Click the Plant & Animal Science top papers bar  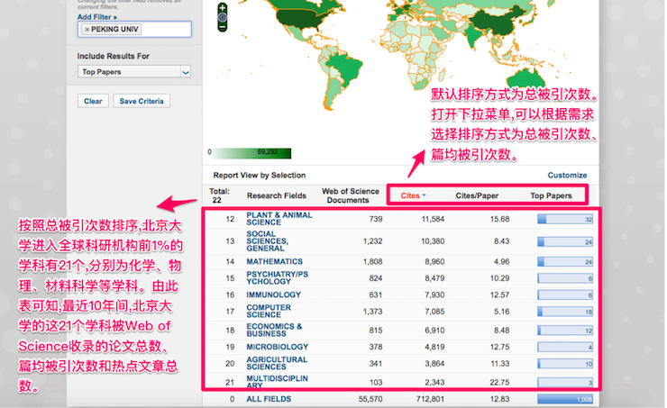click(565, 219)
